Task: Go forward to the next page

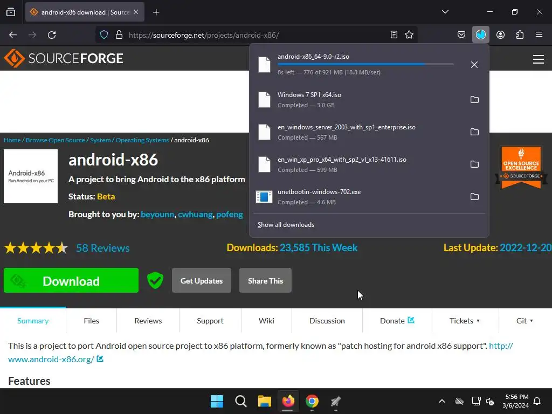Action: 32,34
